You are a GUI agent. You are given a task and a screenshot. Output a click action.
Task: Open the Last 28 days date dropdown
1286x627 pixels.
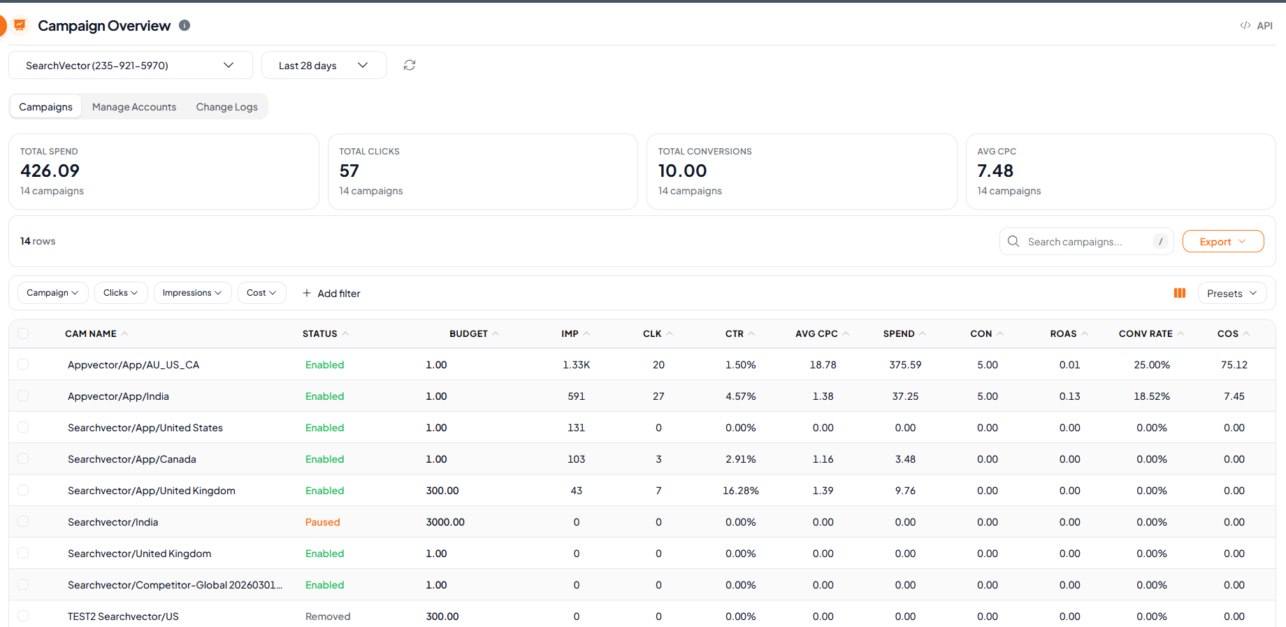click(x=324, y=65)
